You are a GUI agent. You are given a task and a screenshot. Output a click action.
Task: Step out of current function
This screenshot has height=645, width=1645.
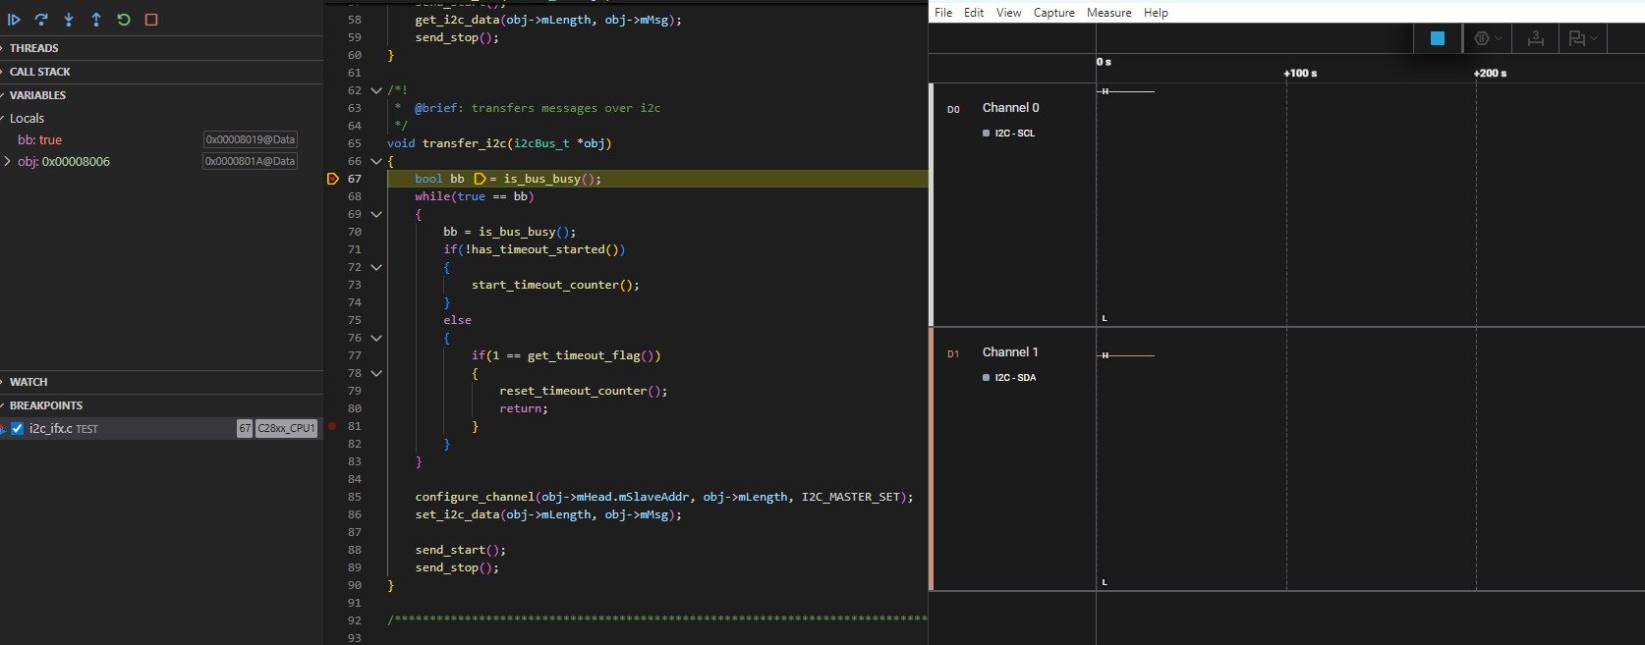pos(96,20)
